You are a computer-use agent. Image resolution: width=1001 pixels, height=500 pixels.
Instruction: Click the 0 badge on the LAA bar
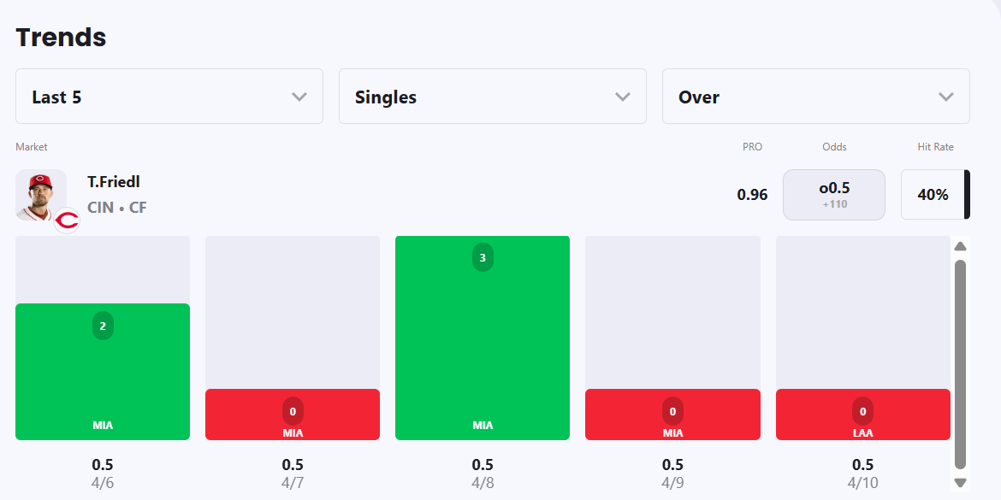[x=862, y=412]
